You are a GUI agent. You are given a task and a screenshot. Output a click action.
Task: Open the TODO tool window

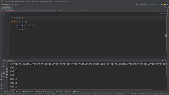38,92
